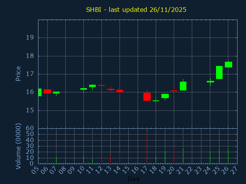Select the red candle on day 06
Image resolution: width=246 pixels, height=184 pixels.
(x=47, y=91)
